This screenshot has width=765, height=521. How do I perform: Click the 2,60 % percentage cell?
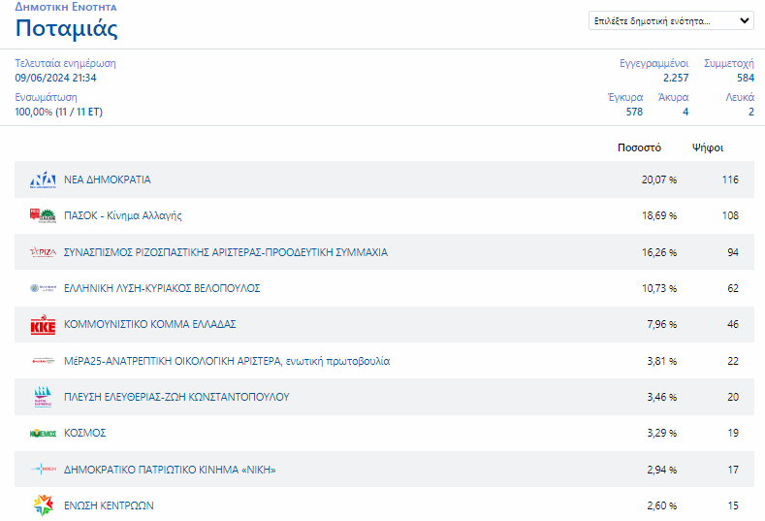point(662,505)
